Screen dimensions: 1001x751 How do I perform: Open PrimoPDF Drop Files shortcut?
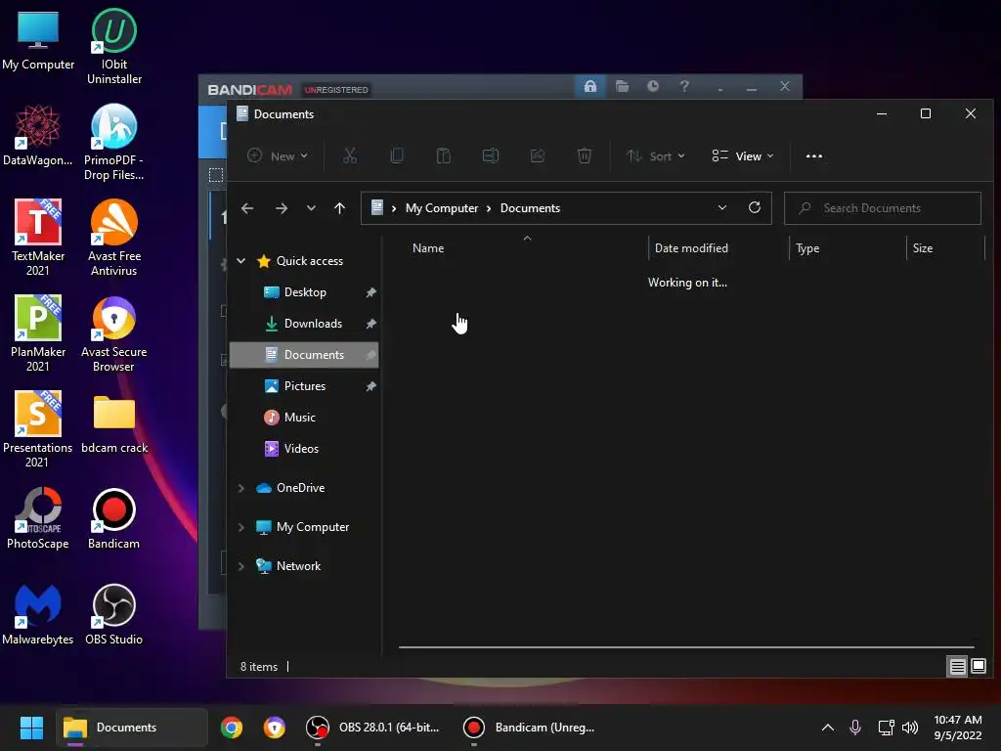pos(113,142)
